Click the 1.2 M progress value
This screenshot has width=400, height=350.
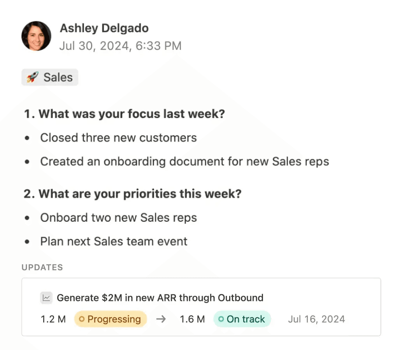(53, 319)
